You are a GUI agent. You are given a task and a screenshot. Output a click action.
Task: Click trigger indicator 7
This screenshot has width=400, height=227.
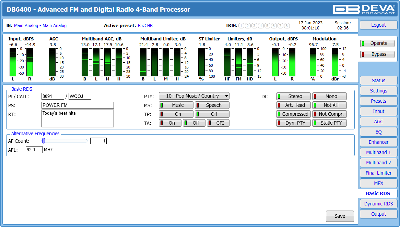pyautogui.click(x=280, y=26)
